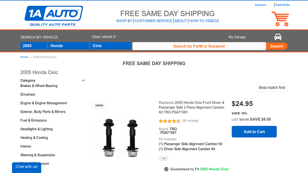Change the Civic model selector
Screen dimensions: 308x173
click(110, 46)
